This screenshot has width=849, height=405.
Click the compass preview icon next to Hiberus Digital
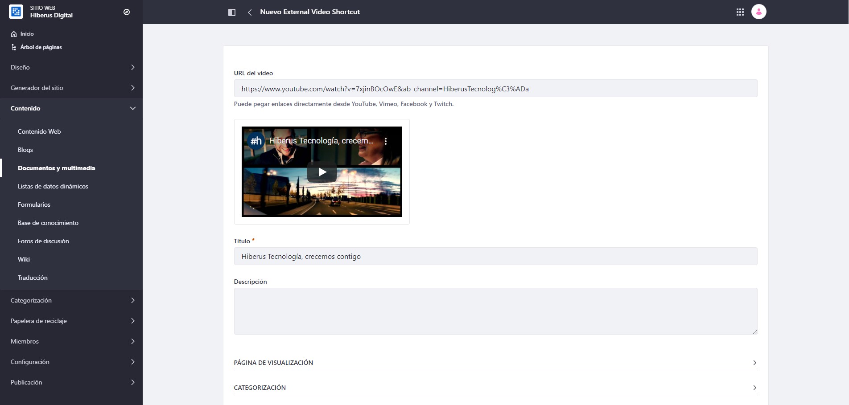(126, 12)
